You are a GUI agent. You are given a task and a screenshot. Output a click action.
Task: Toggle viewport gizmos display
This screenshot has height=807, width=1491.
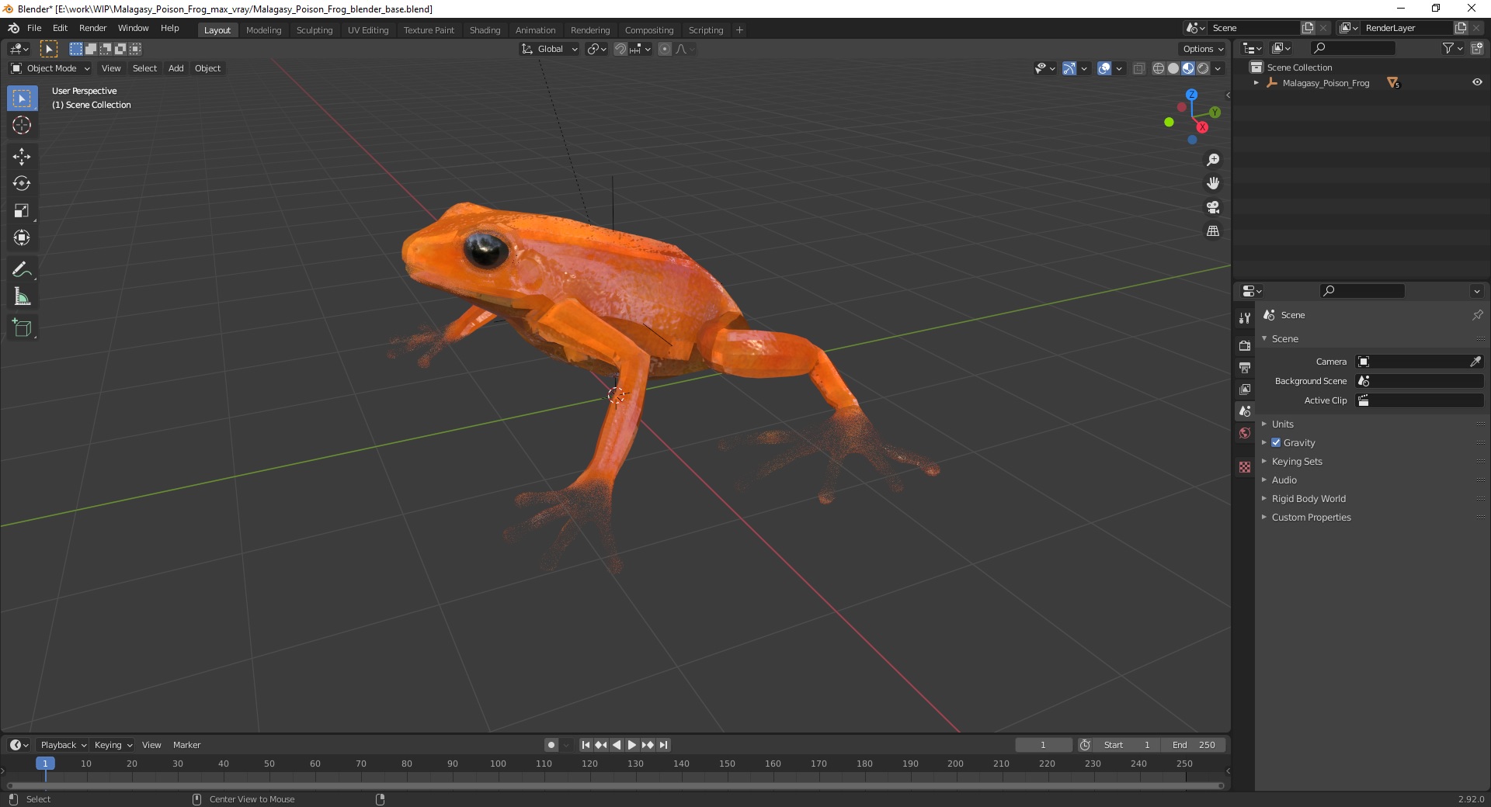pyautogui.click(x=1069, y=68)
